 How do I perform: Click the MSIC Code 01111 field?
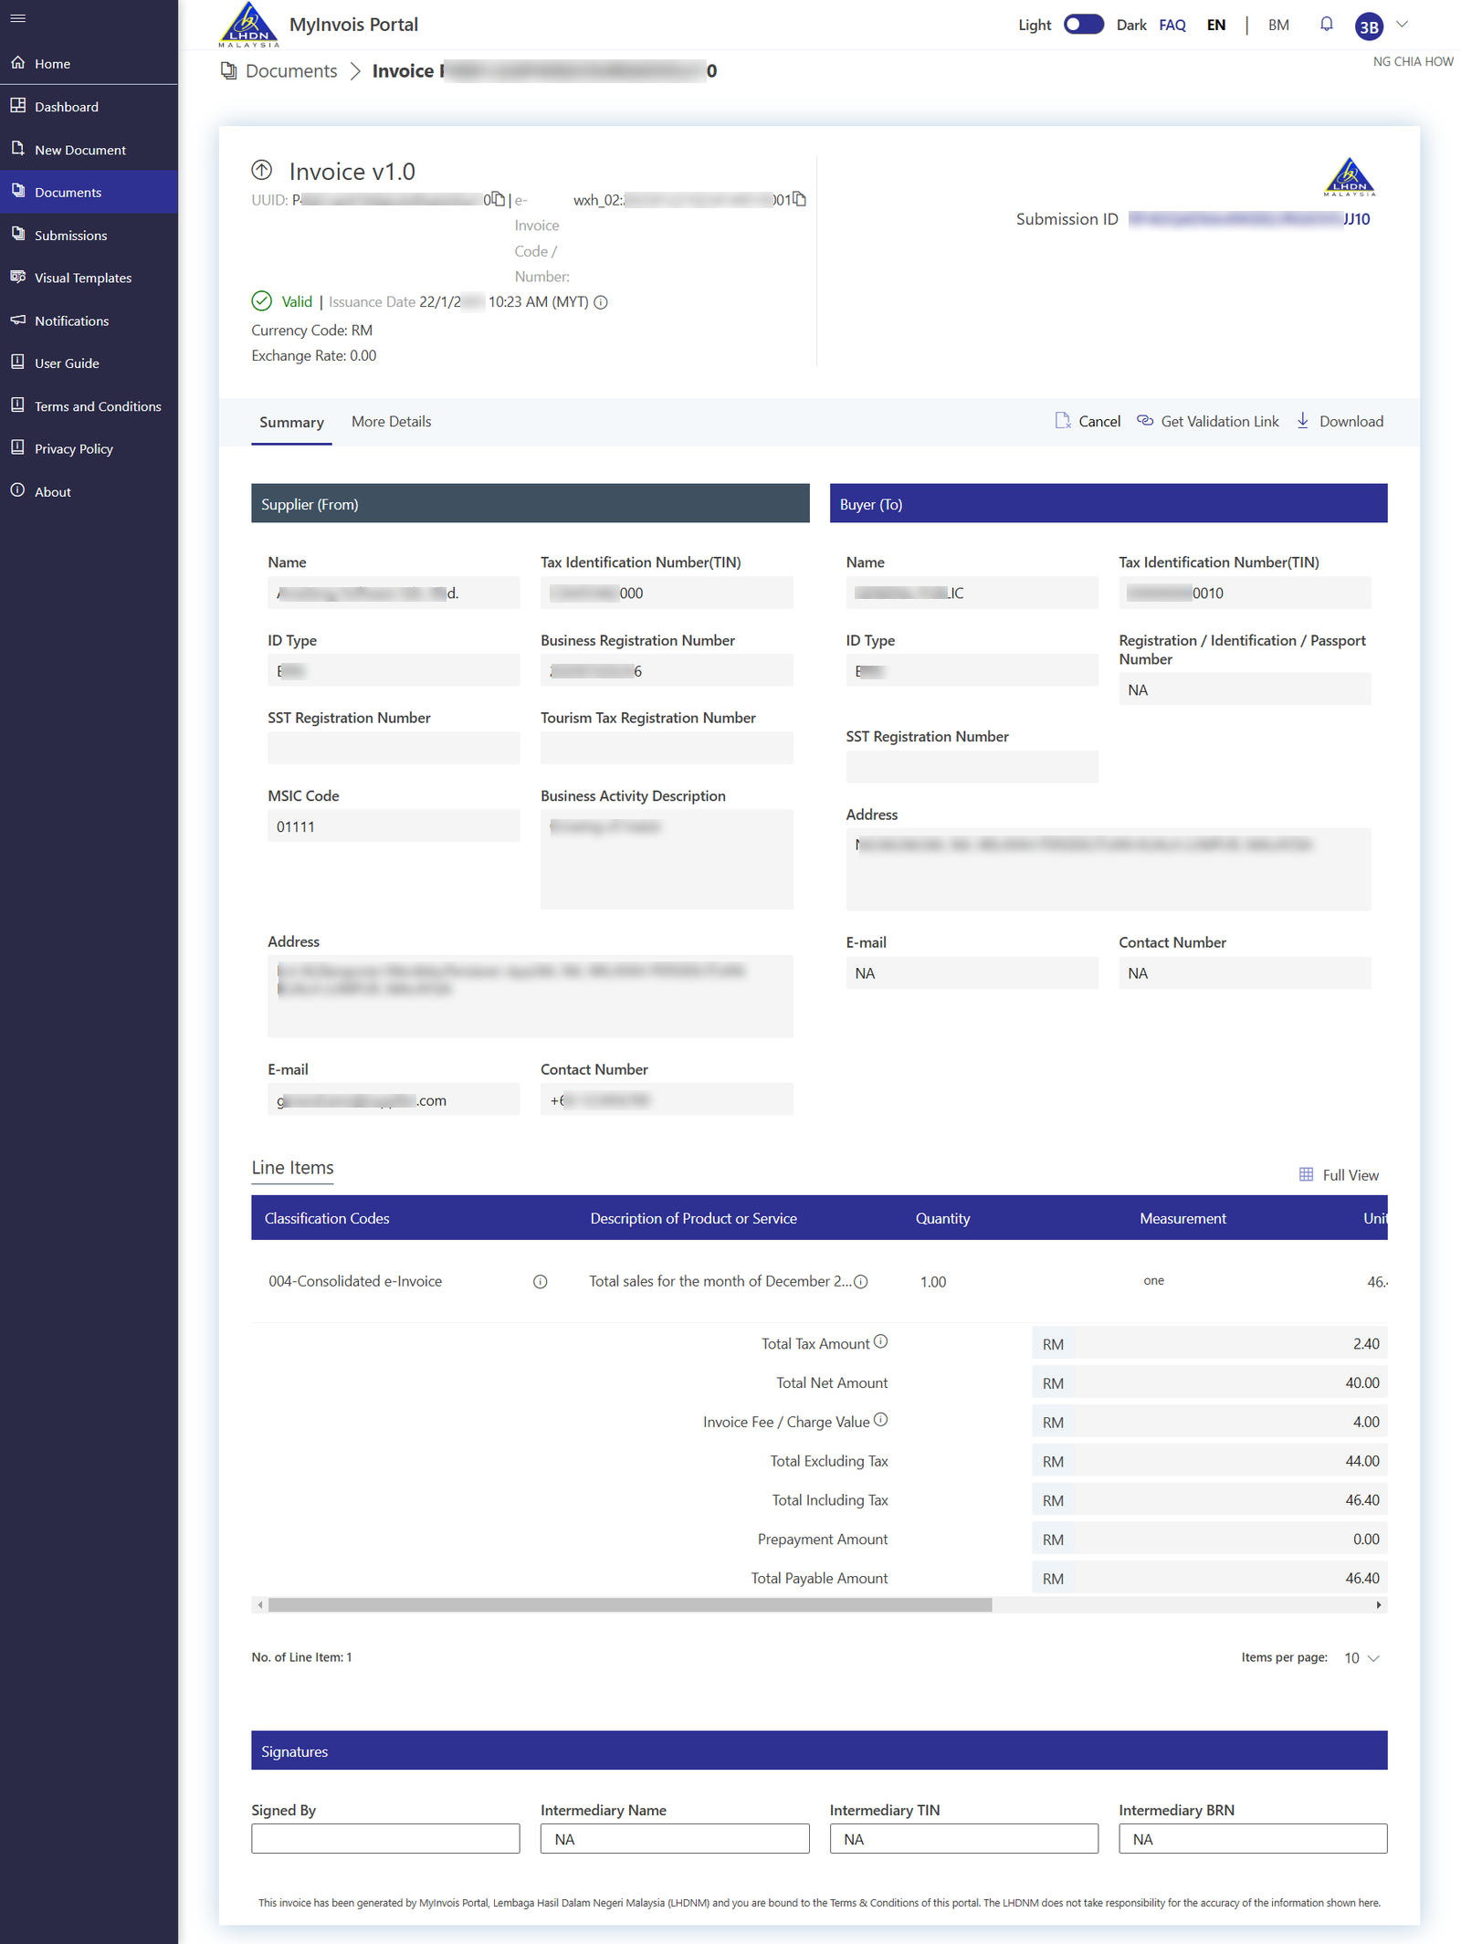pos(394,826)
